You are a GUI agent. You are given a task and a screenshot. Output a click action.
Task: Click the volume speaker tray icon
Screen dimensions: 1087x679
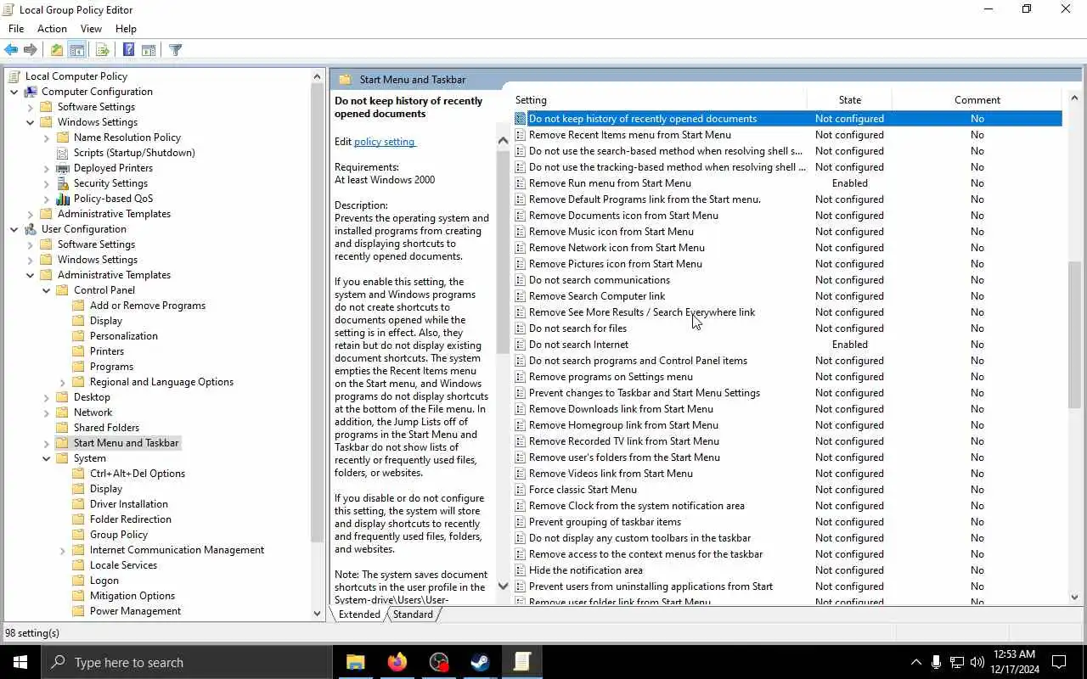[x=977, y=662]
